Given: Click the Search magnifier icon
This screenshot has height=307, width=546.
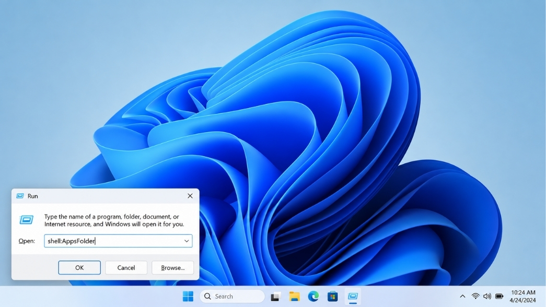Looking at the screenshot, I should click(x=208, y=296).
